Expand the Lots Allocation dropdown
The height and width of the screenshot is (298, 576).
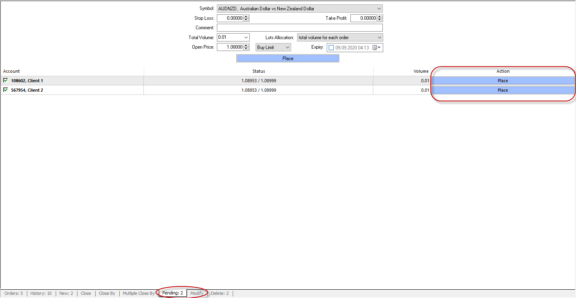(379, 38)
